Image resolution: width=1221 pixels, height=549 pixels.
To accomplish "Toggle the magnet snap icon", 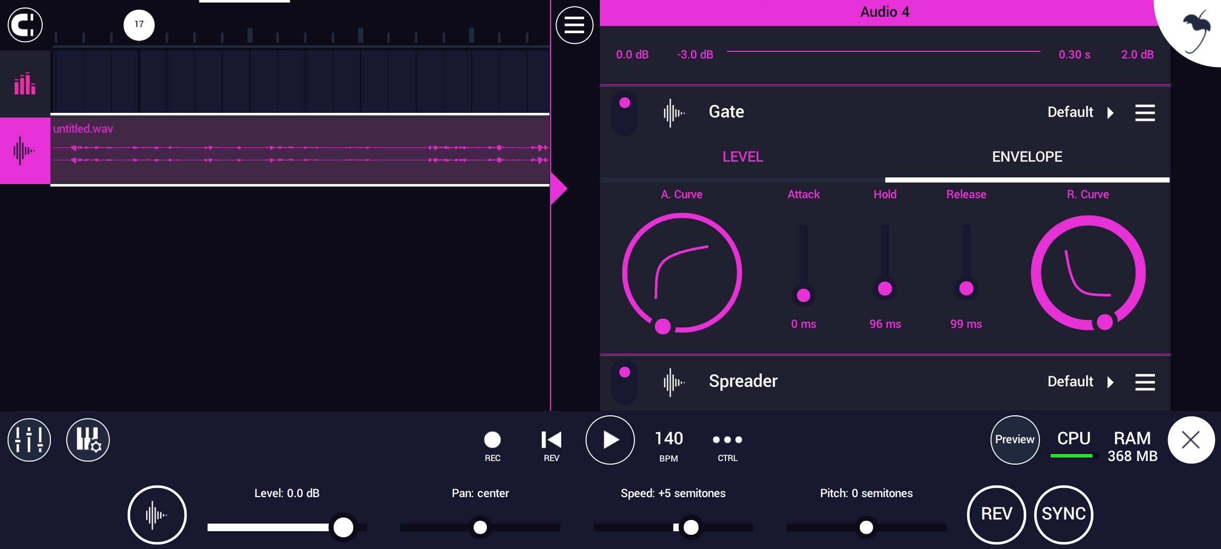I will (x=25, y=25).
